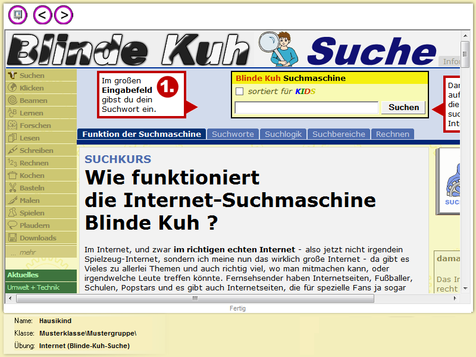Open the Plaudern chat bubble entry
The width and height of the screenshot is (476, 357).
click(12, 226)
